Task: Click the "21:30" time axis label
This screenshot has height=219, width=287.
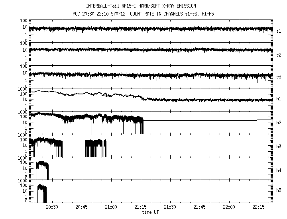Action: click(x=170, y=207)
